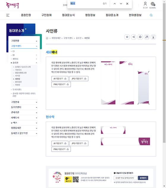Expand 동주민센터 sidebar section
Screen dimensions: 166x188
(24, 107)
